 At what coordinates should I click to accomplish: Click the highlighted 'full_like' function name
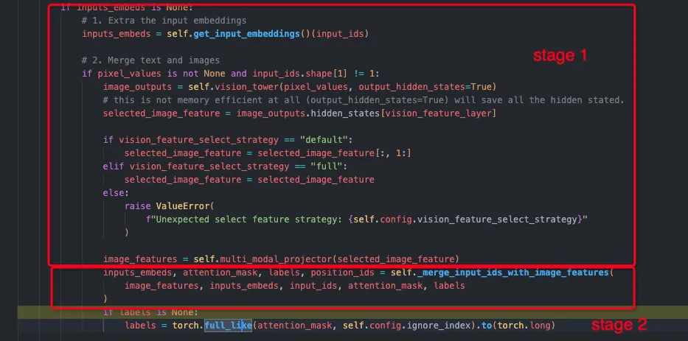pos(228,326)
